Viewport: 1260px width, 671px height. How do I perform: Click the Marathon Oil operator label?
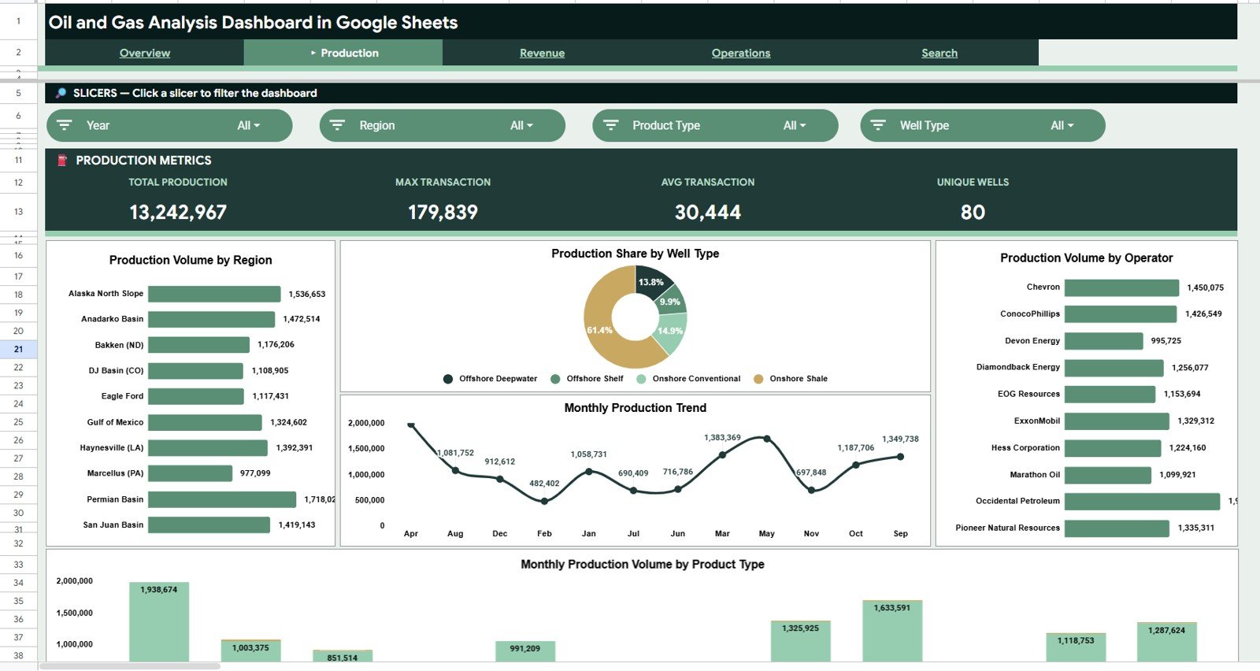pos(1035,475)
